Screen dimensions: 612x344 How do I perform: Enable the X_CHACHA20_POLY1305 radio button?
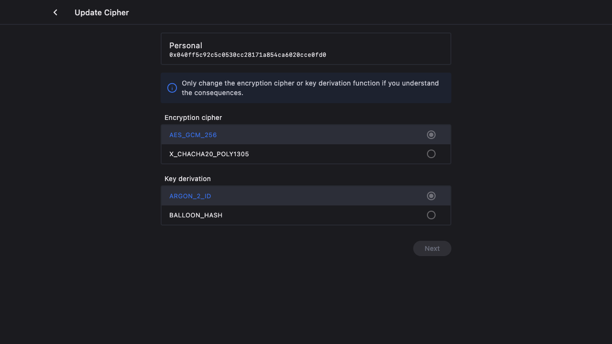click(431, 154)
